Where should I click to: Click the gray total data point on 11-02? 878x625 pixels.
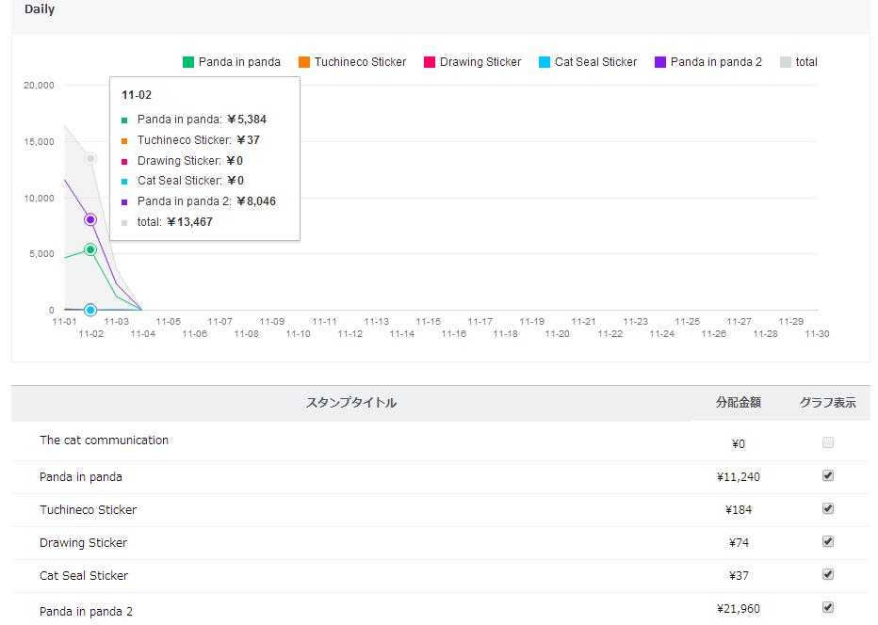click(x=90, y=158)
